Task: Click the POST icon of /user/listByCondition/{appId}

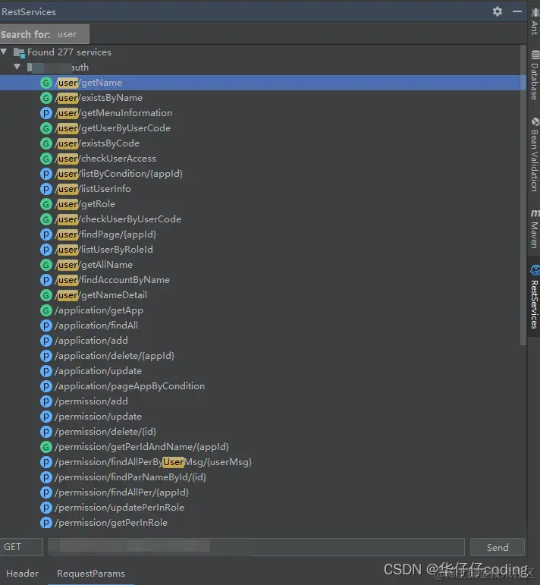Action: [x=46, y=174]
